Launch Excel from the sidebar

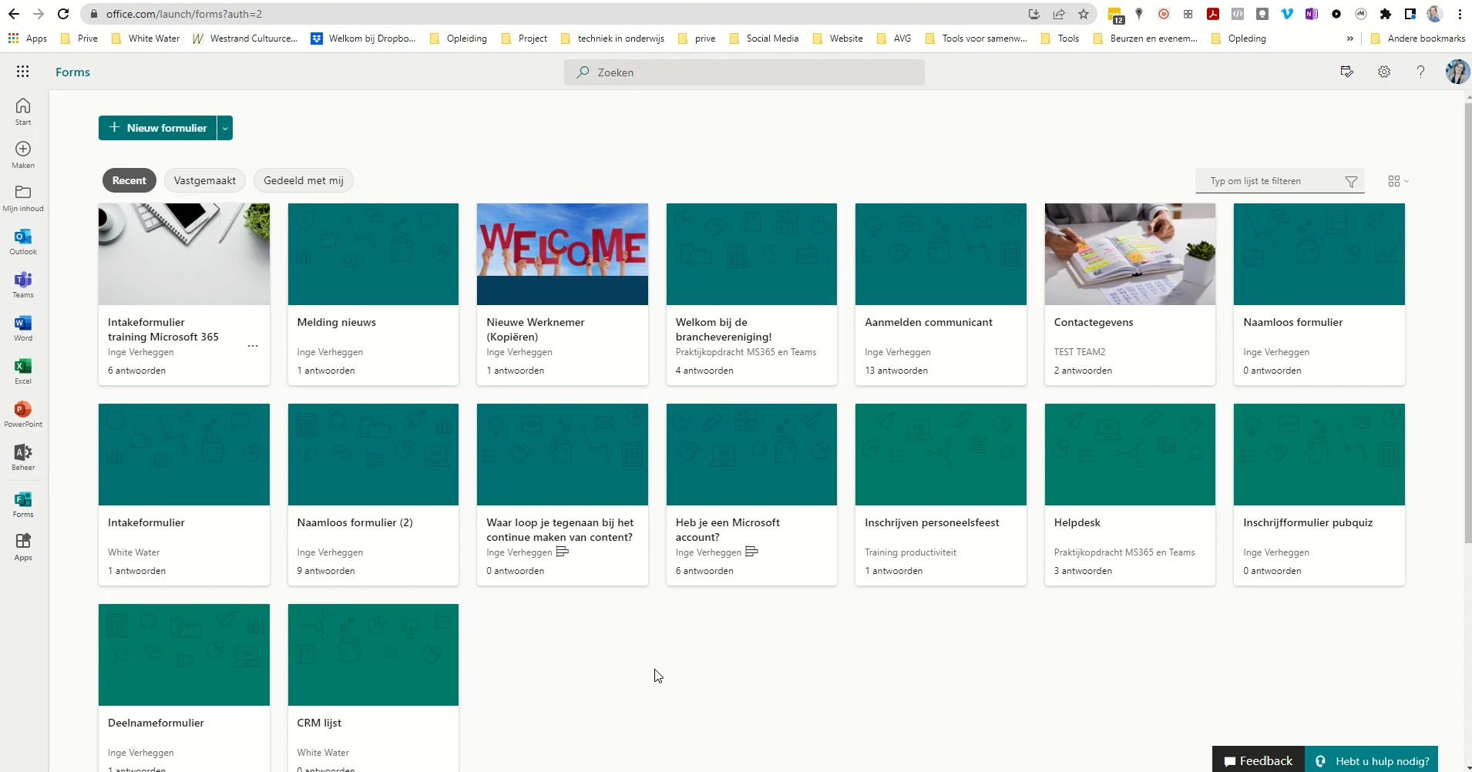[23, 370]
